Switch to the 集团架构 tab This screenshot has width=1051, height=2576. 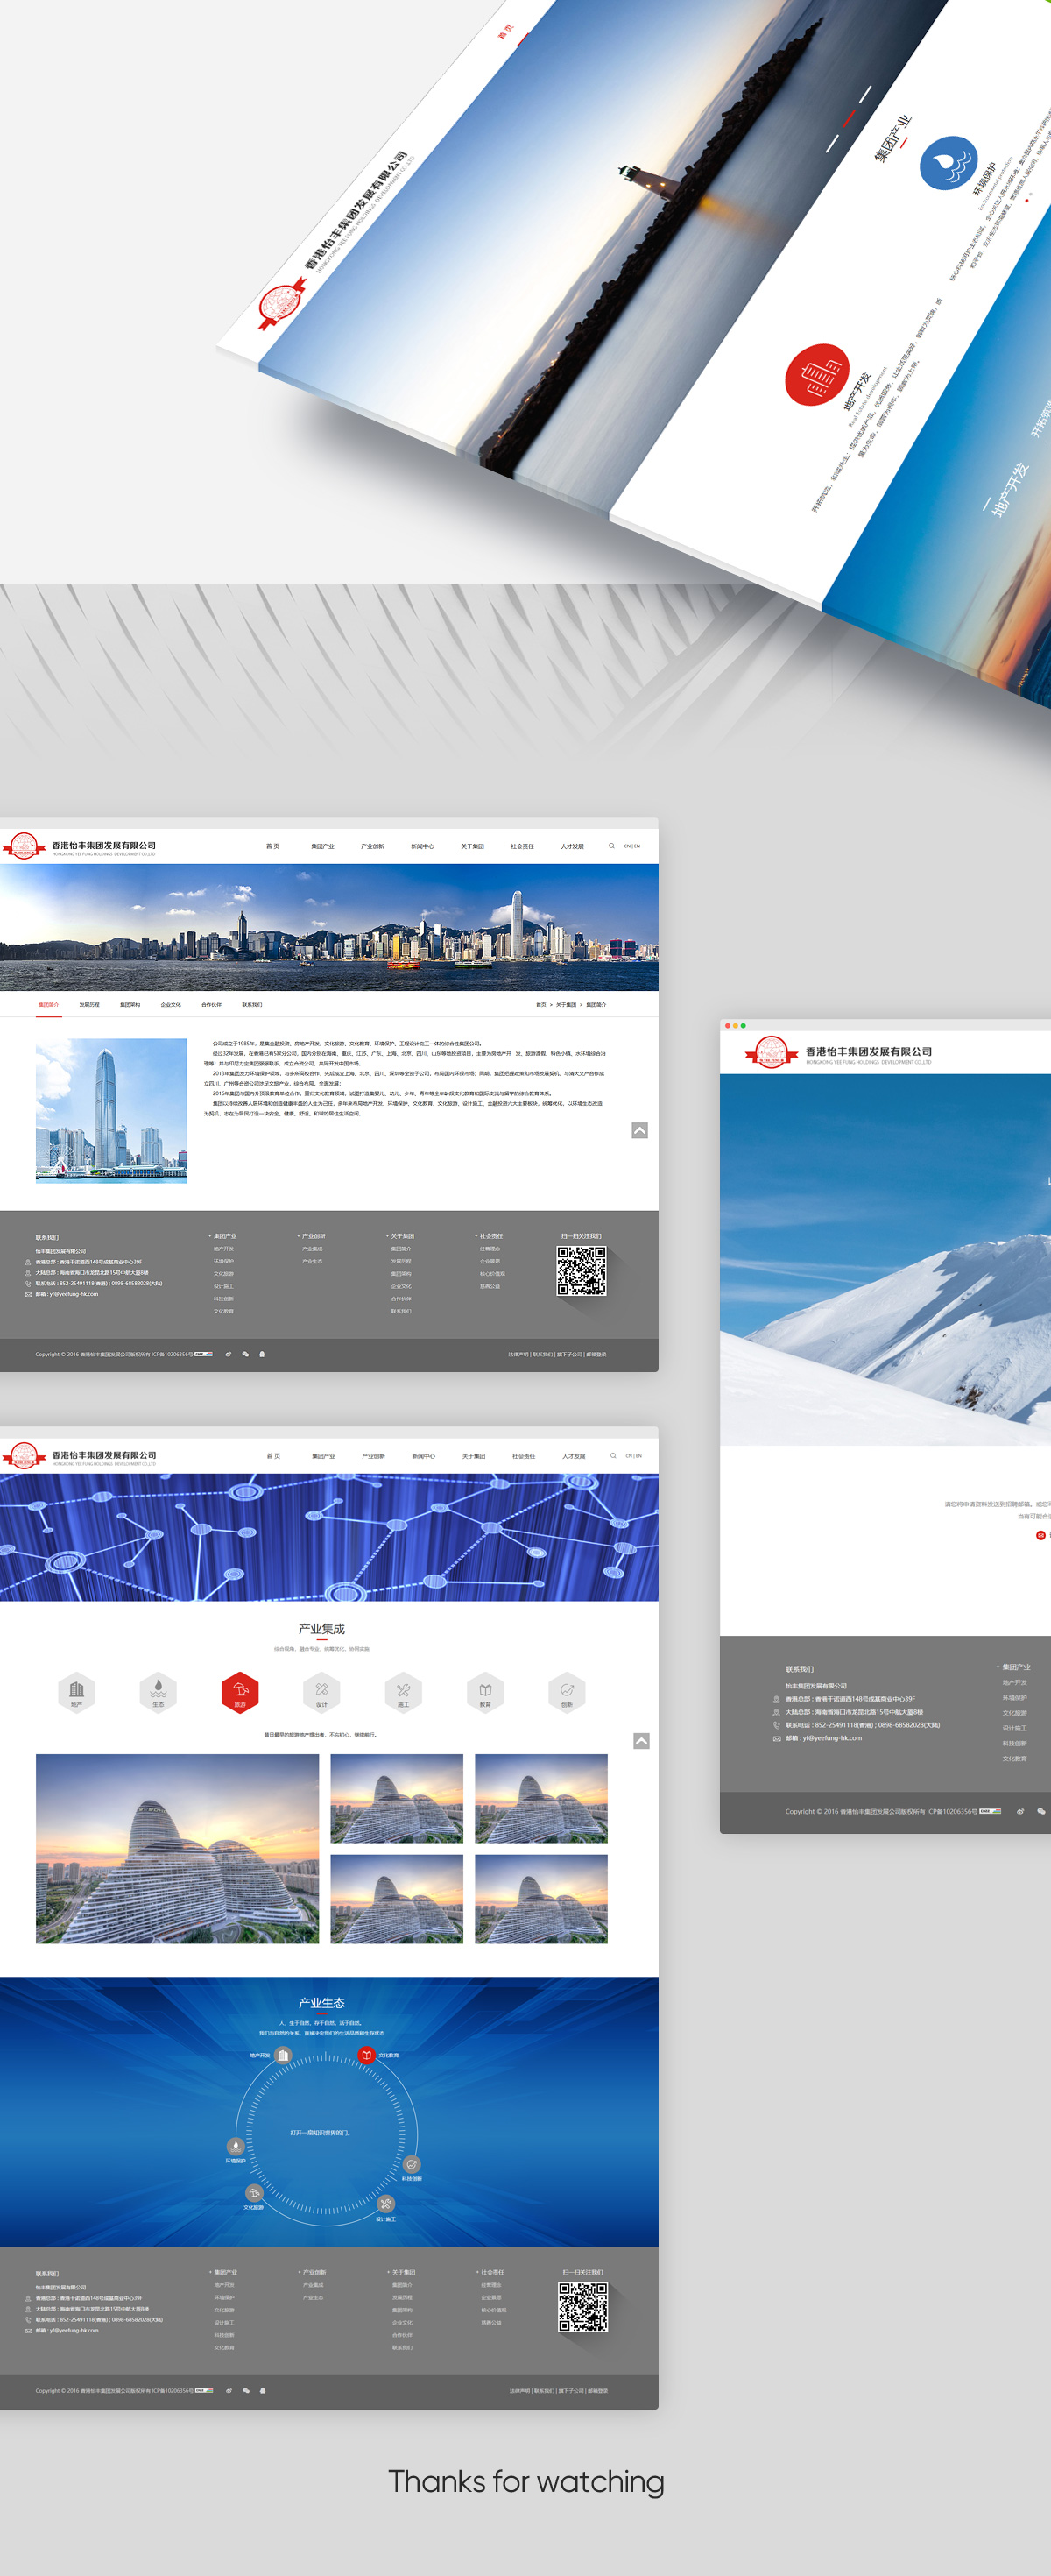(130, 1004)
